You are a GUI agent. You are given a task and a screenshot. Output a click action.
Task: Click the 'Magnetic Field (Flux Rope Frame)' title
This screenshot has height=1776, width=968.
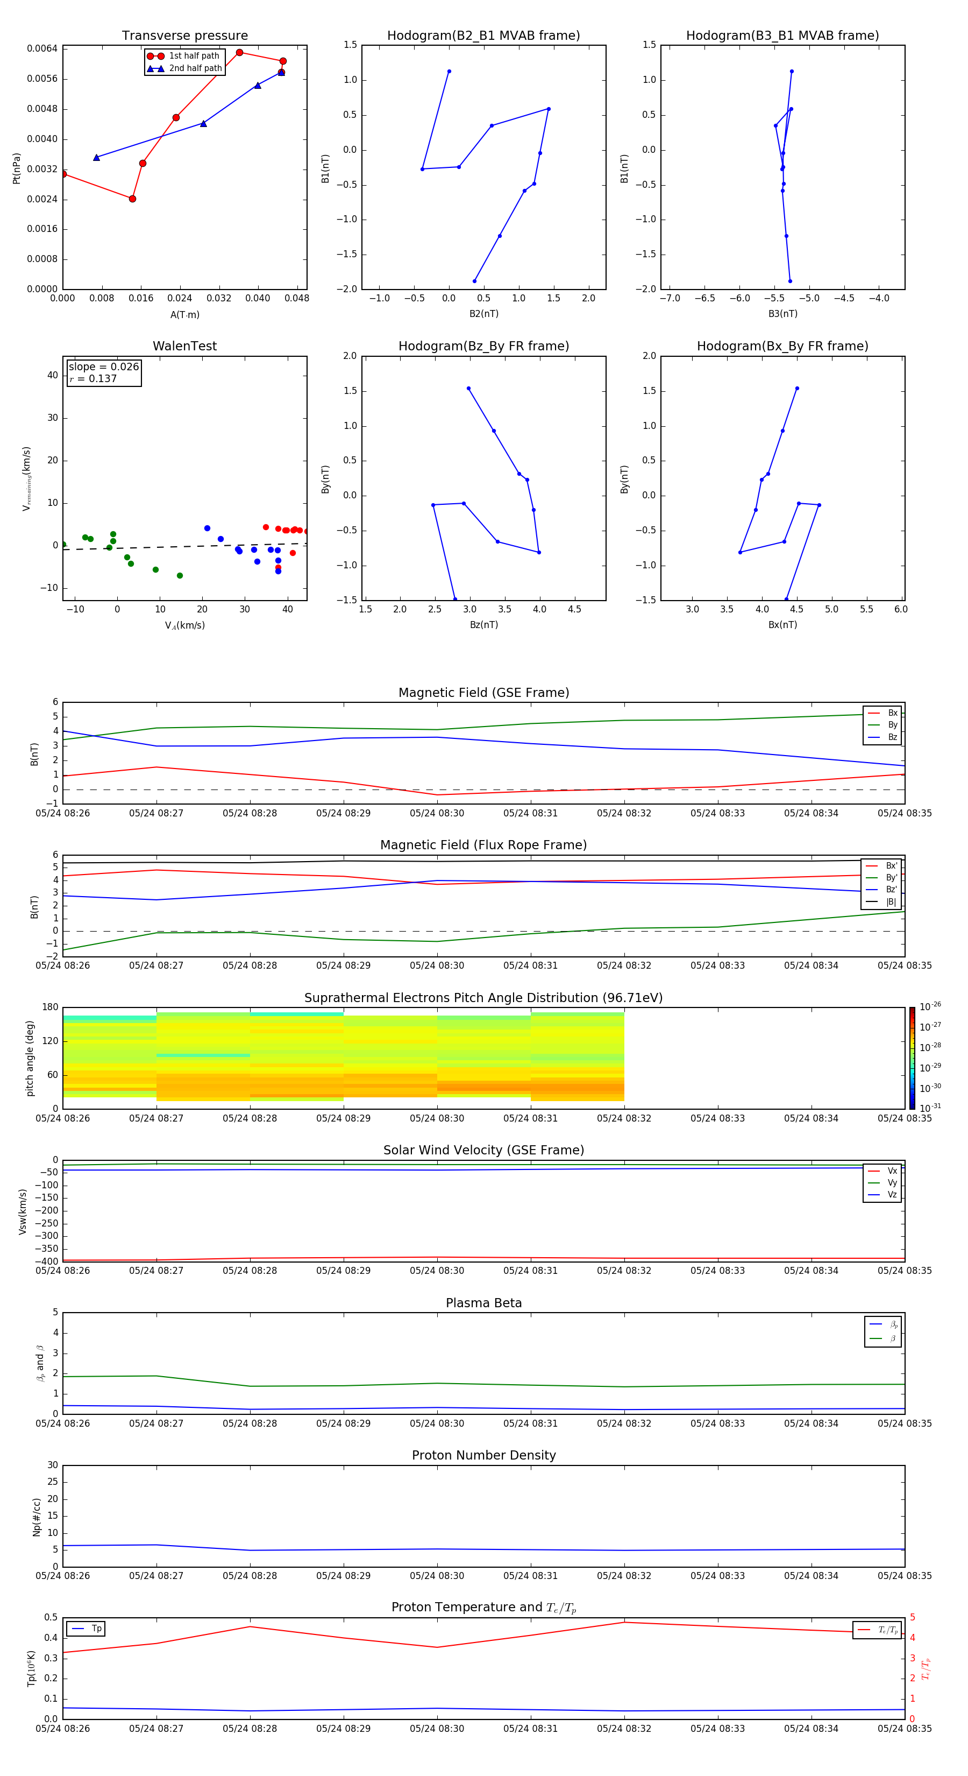[483, 845]
